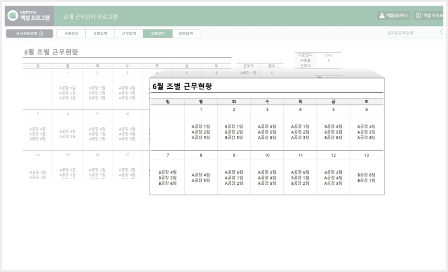The width and height of the screenshot is (448, 272).
Task: Select date 9 in the dimmed calendar
Action: 97,114
